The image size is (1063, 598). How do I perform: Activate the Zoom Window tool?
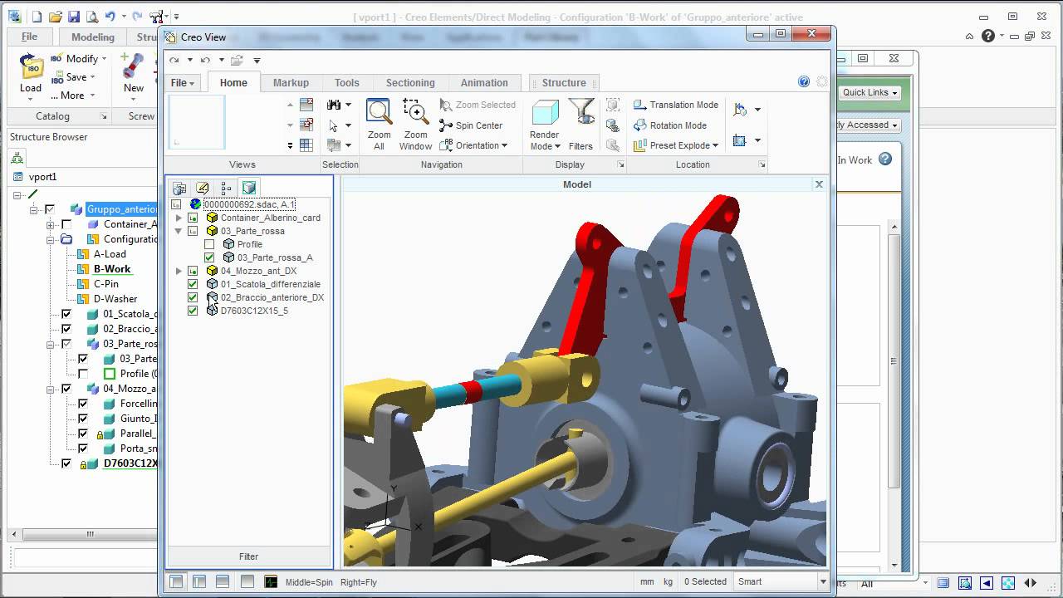point(415,123)
